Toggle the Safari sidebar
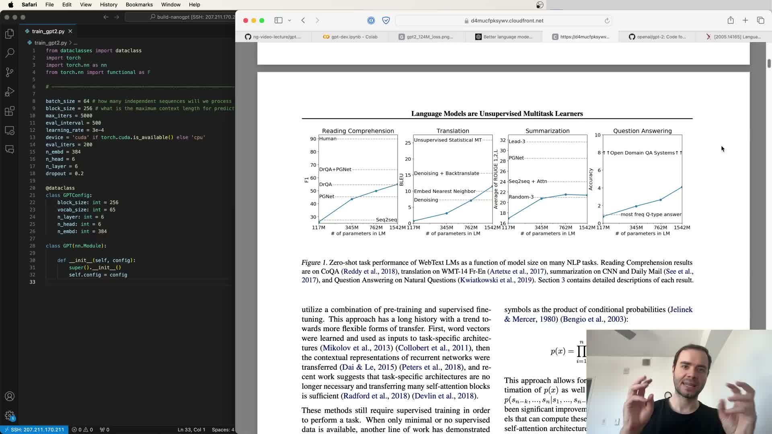 (x=278, y=20)
